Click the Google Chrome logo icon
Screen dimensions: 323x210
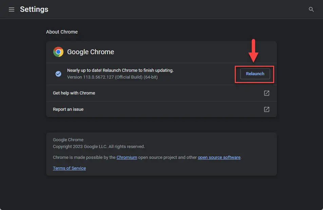coord(58,52)
